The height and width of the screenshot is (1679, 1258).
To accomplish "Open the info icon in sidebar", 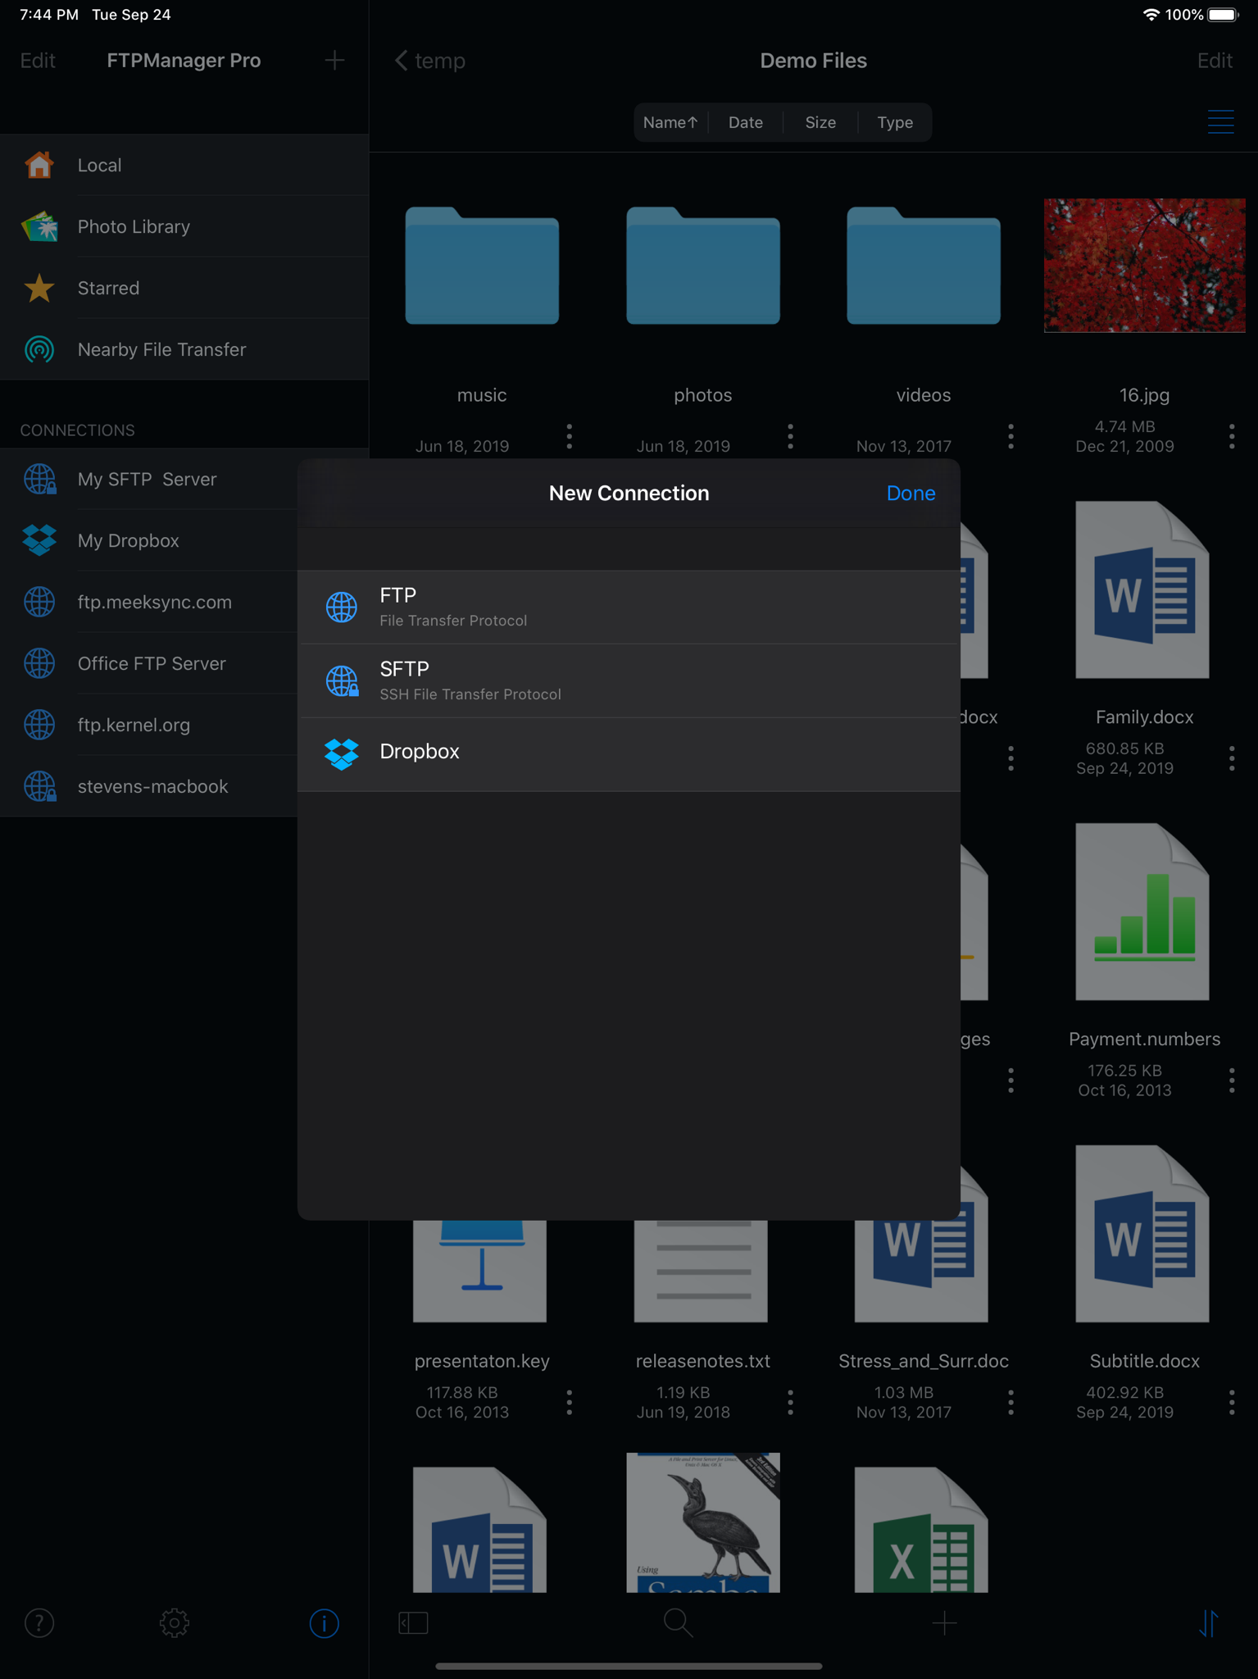I will point(325,1622).
